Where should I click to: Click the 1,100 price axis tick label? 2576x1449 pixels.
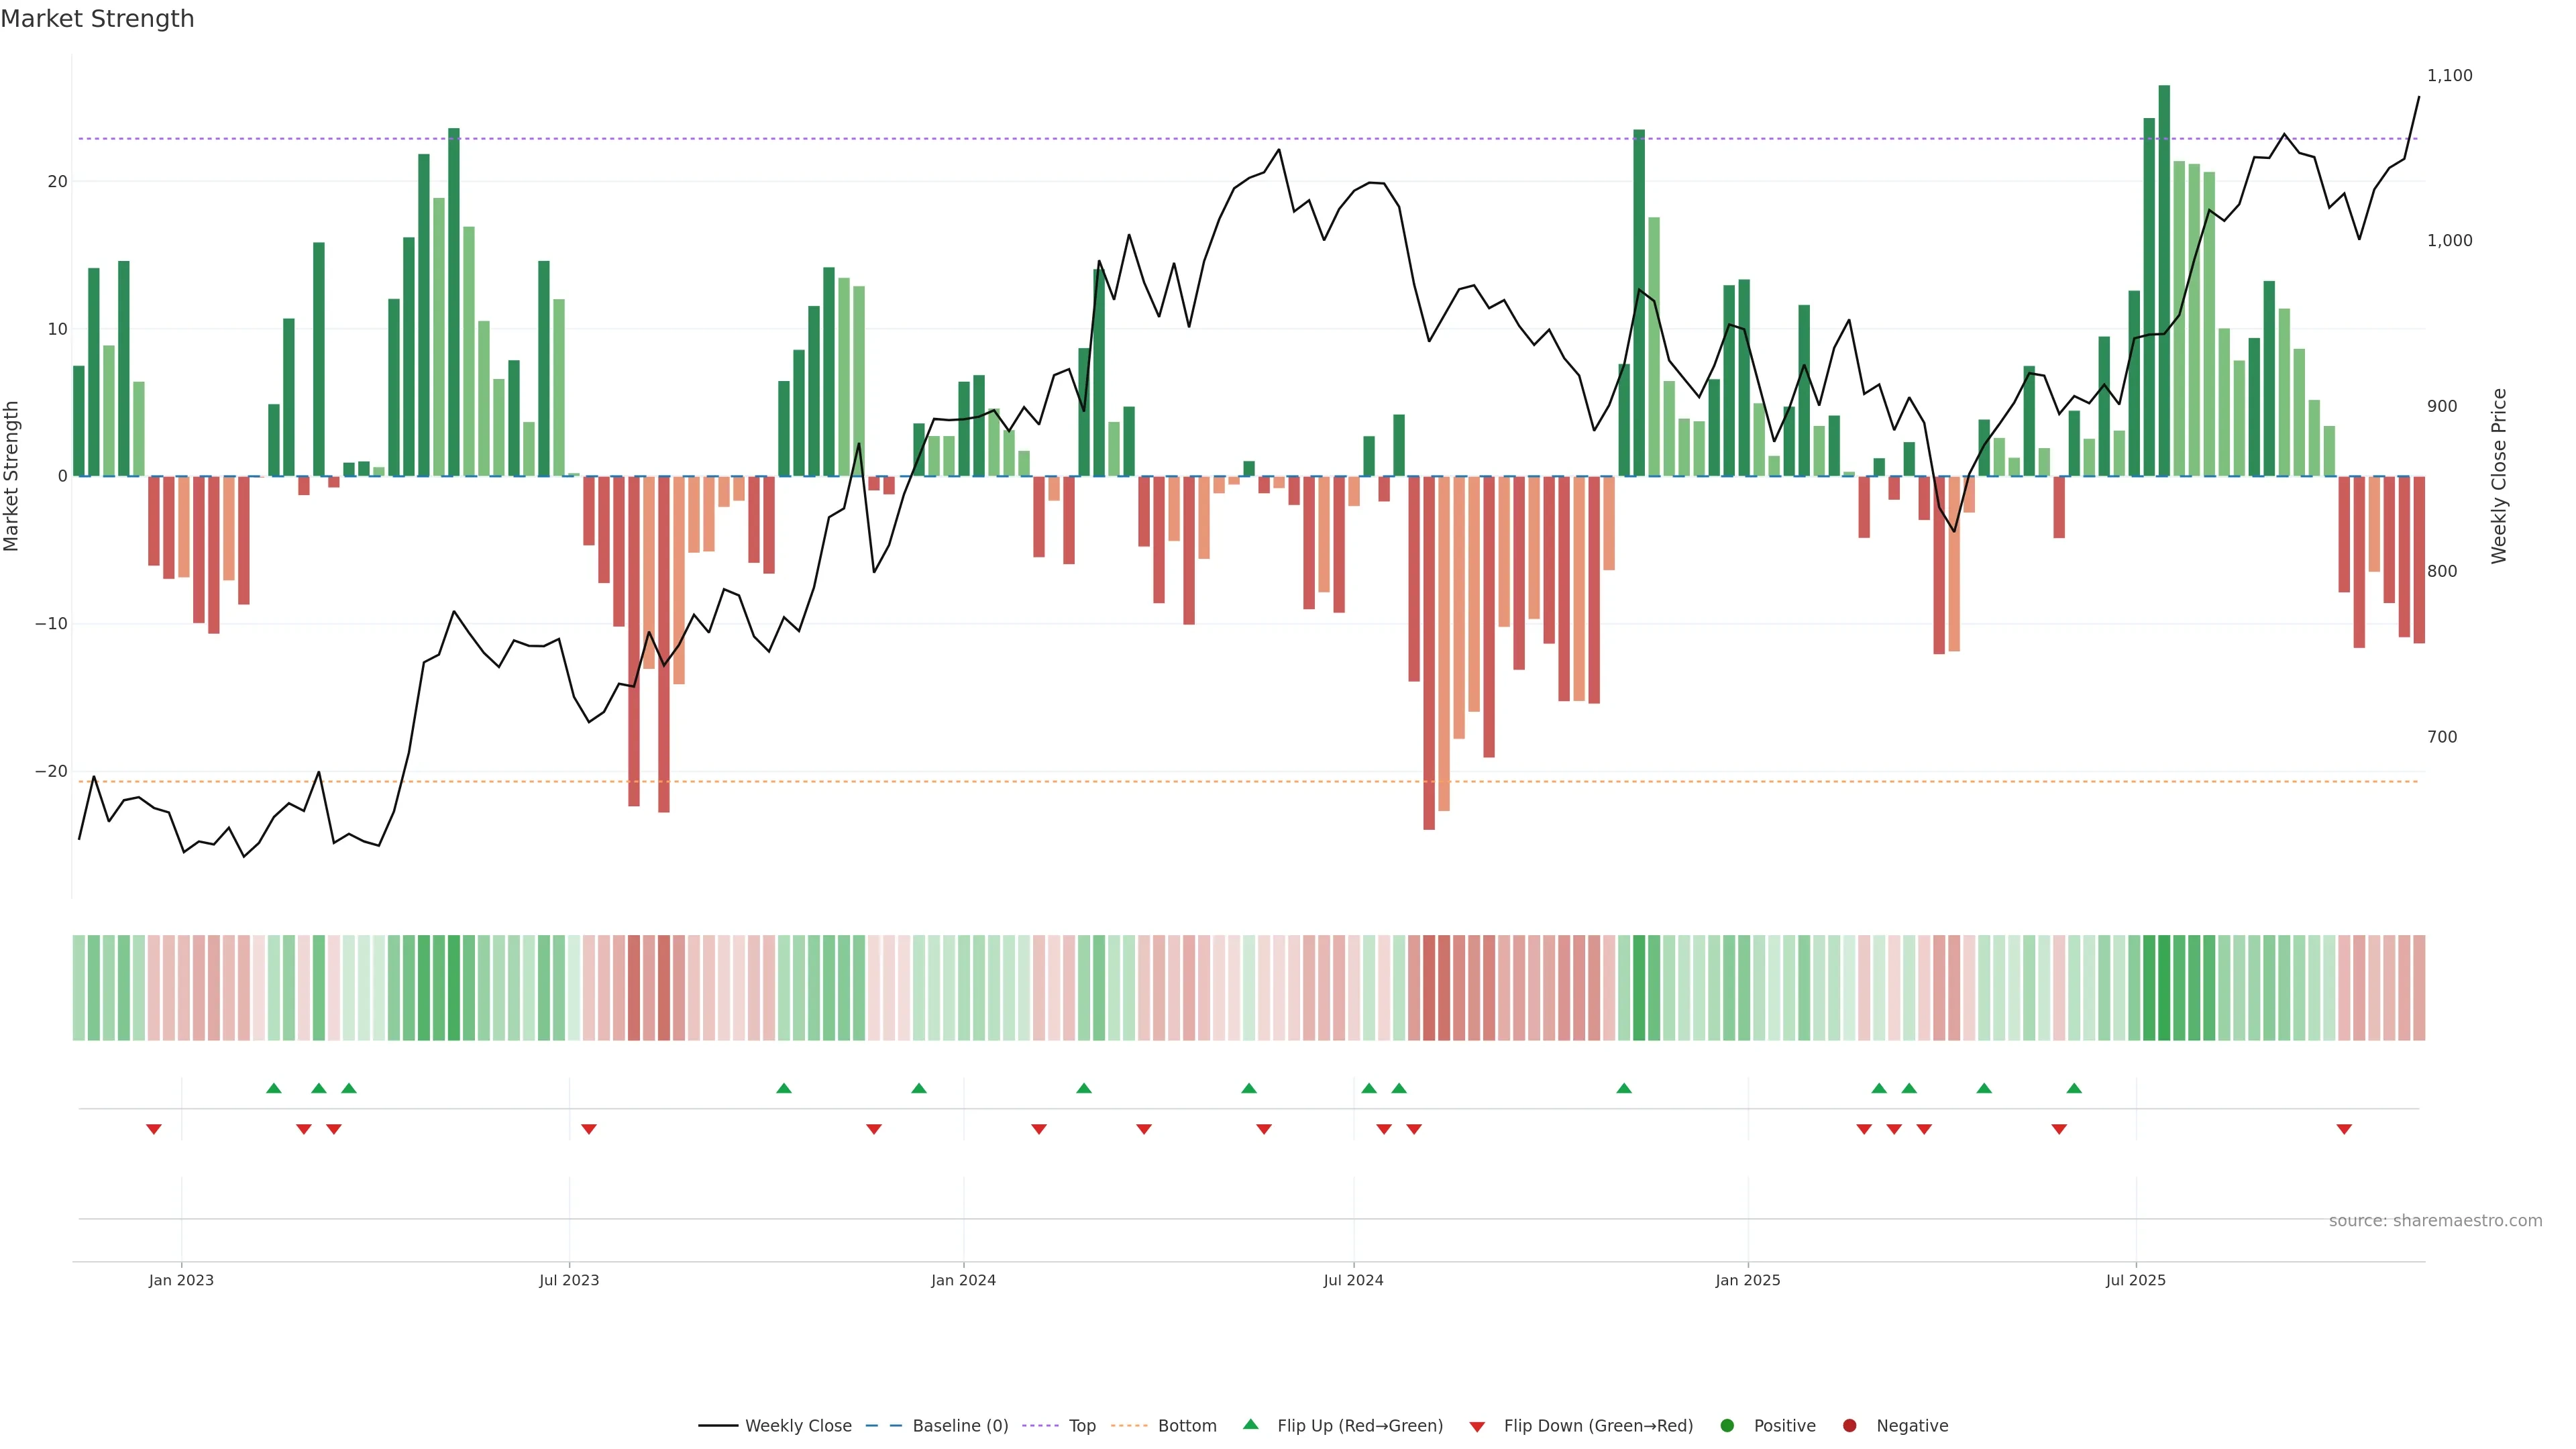(x=2449, y=75)
